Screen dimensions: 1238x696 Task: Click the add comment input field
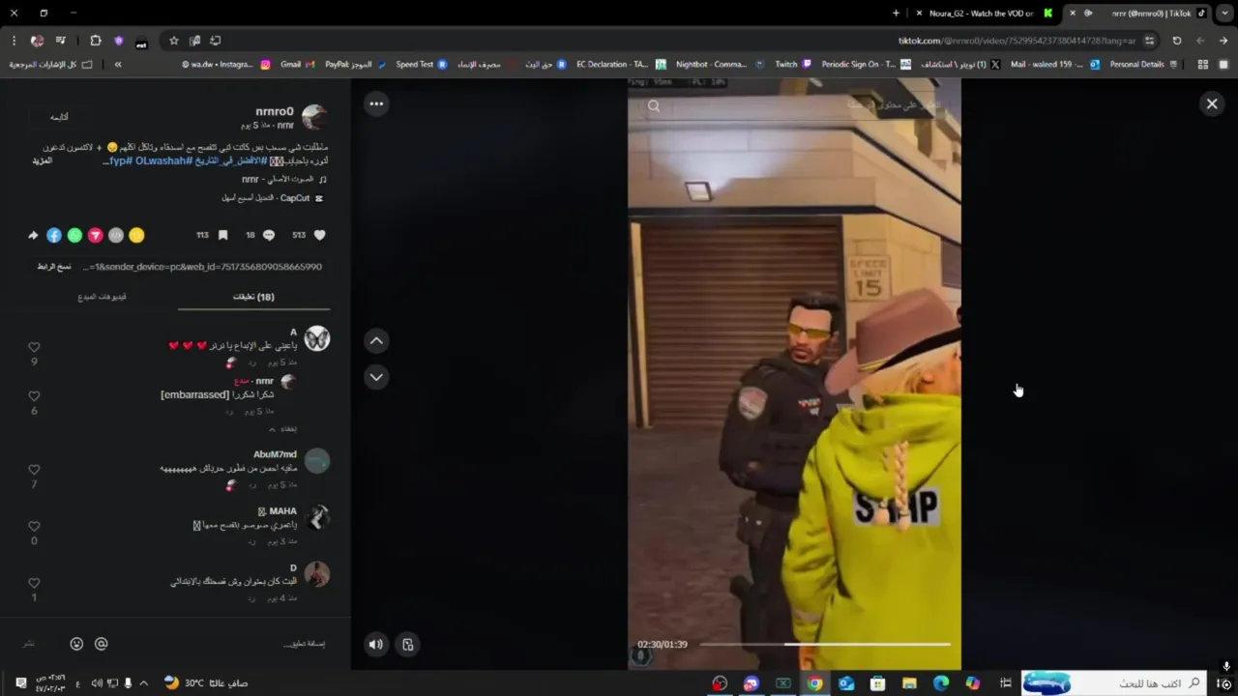(222, 644)
